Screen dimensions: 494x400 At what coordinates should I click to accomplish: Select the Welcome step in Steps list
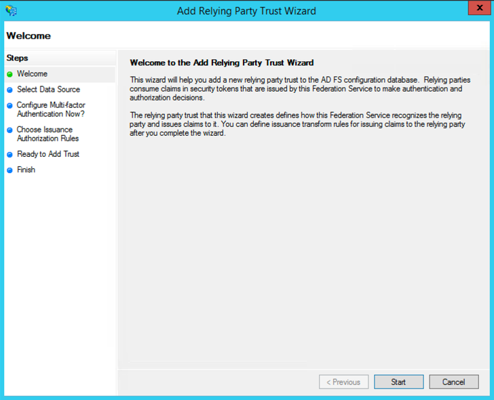(x=32, y=74)
